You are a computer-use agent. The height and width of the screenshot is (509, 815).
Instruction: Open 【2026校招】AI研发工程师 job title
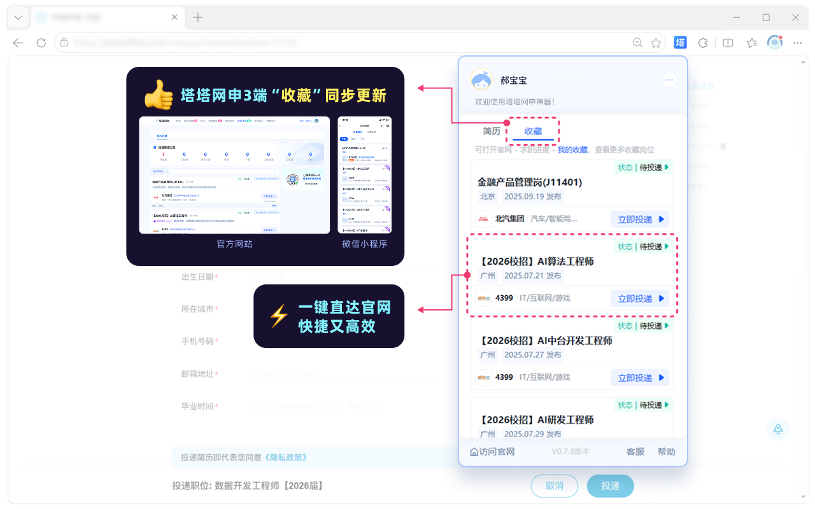535,420
